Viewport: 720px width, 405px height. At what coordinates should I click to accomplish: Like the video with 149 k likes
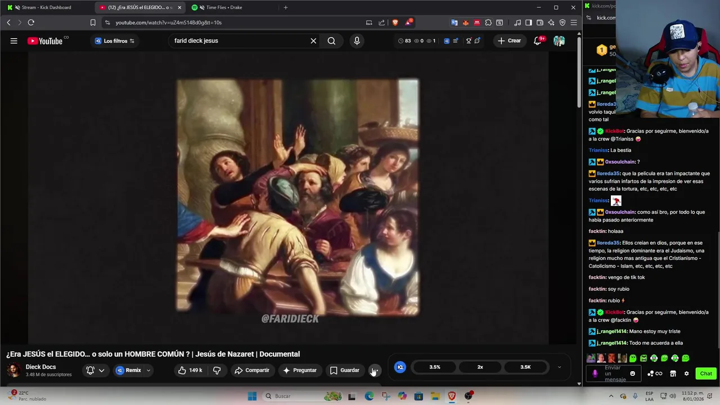[190, 370]
